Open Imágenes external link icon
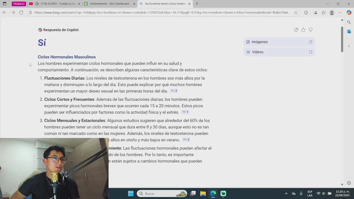Viewport: 354px width, 199px height. coord(311,42)
